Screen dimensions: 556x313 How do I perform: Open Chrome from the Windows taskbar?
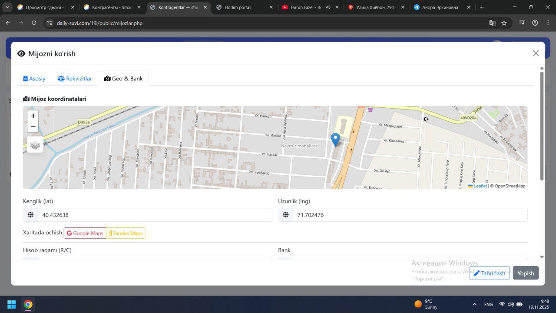[x=28, y=304]
